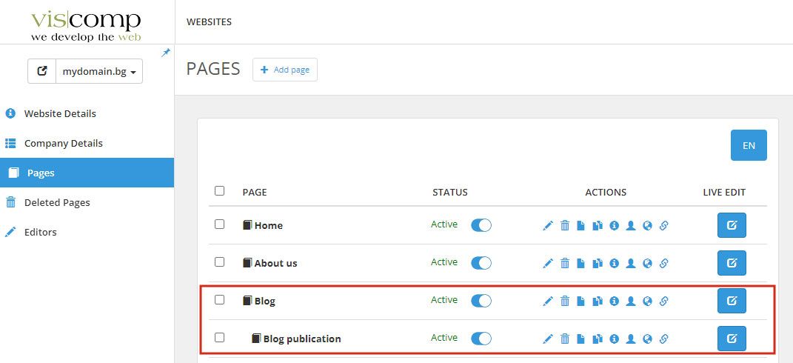Open the mydomain.bg dropdown
This screenshot has height=363, width=793.
100,72
